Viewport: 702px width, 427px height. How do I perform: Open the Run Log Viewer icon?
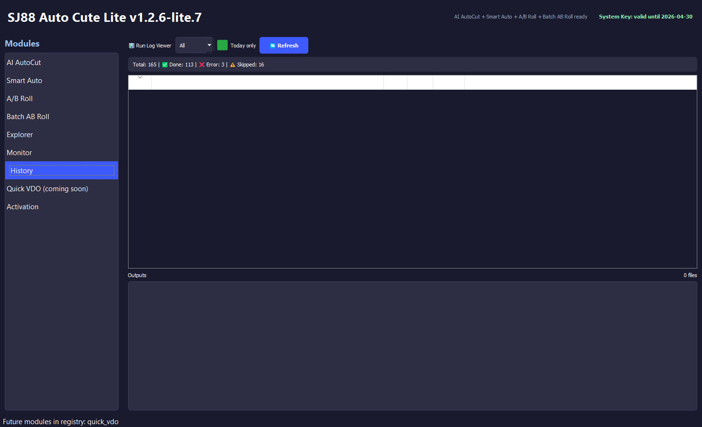coord(132,45)
